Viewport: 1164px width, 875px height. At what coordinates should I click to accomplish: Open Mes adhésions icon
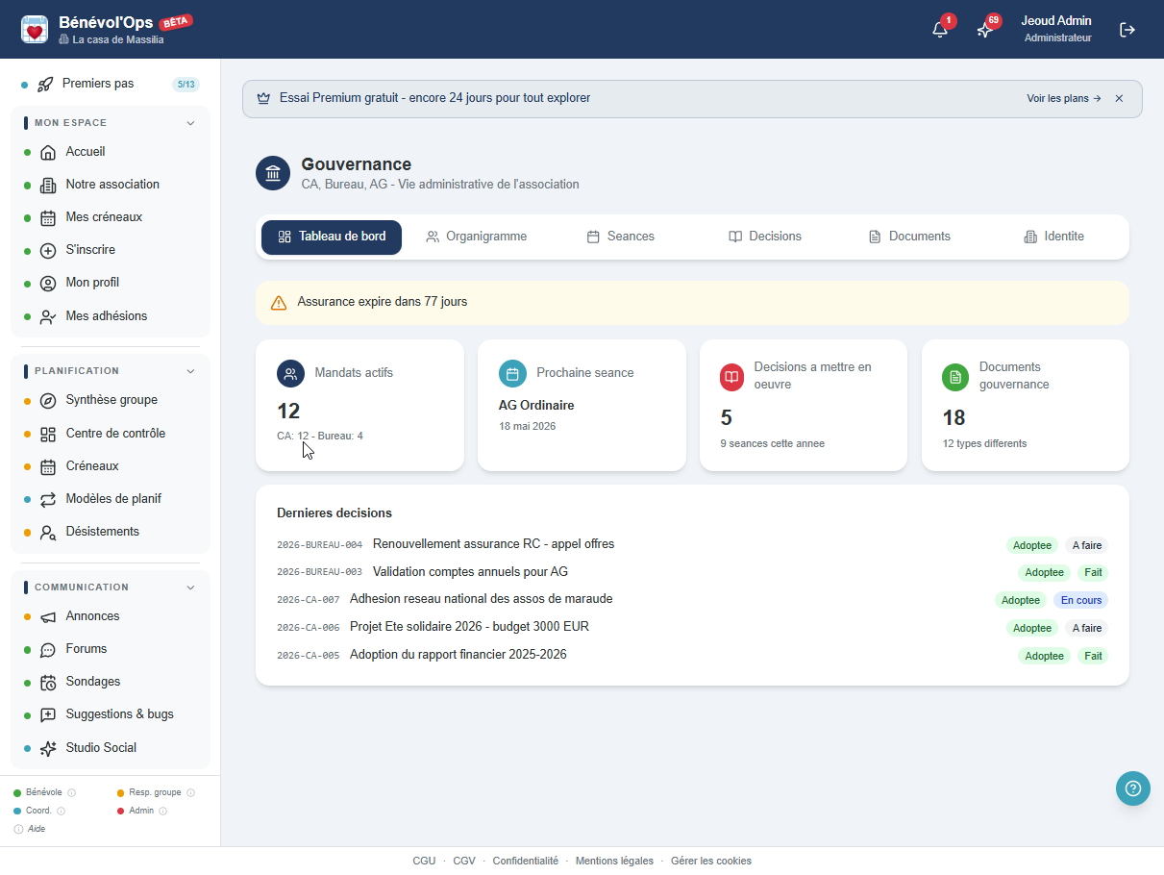(48, 316)
